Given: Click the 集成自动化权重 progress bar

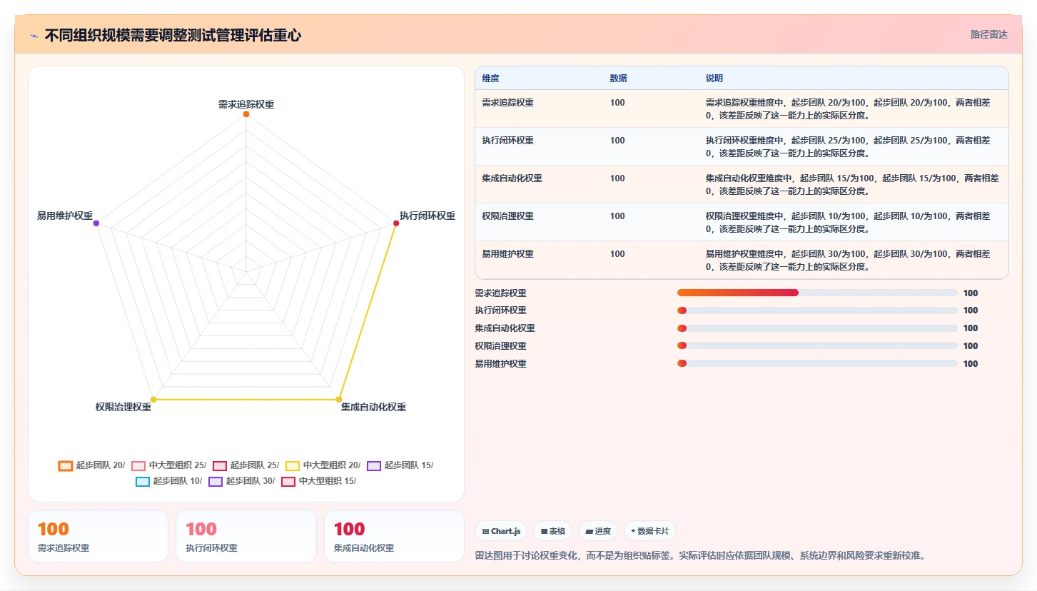Looking at the screenshot, I should pyautogui.click(x=817, y=328).
